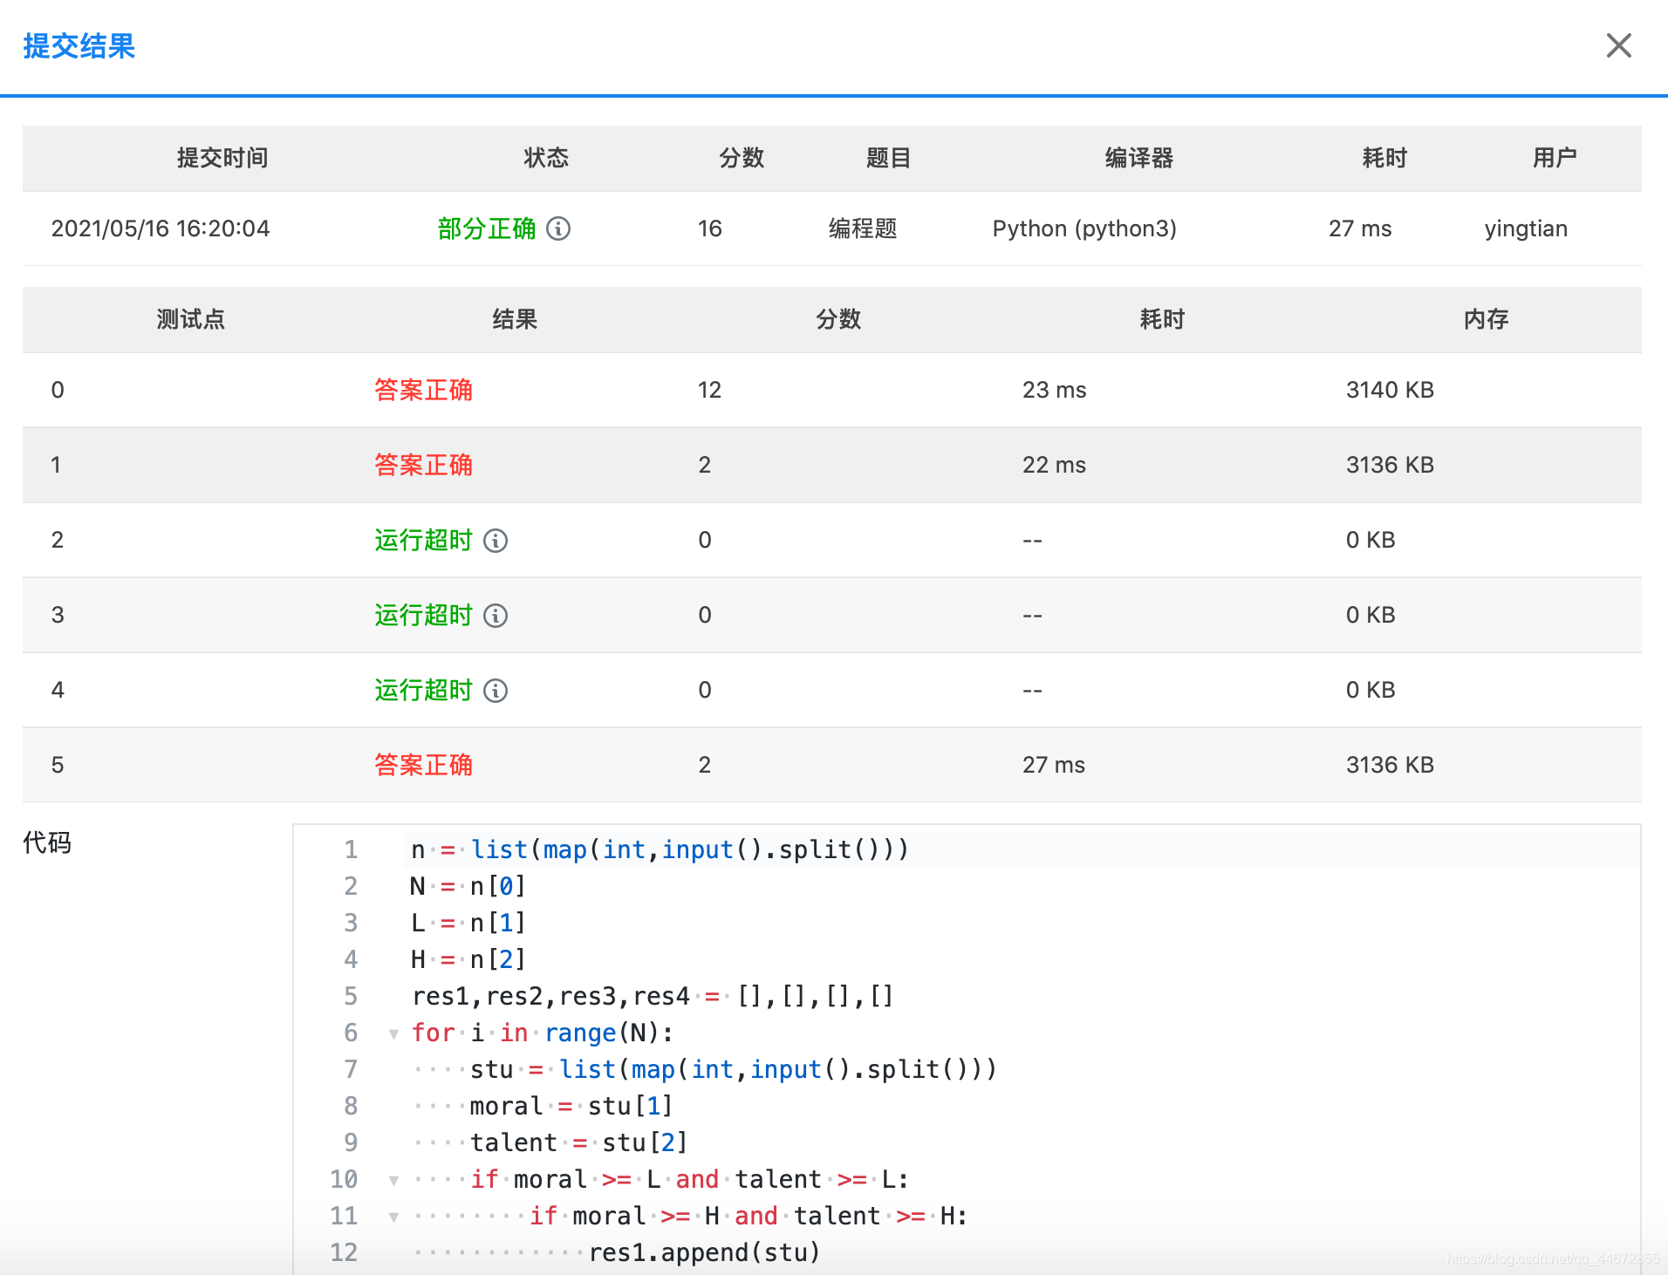This screenshot has height=1275, width=1668.
Task: Click the 内存 column header
Action: [1487, 319]
